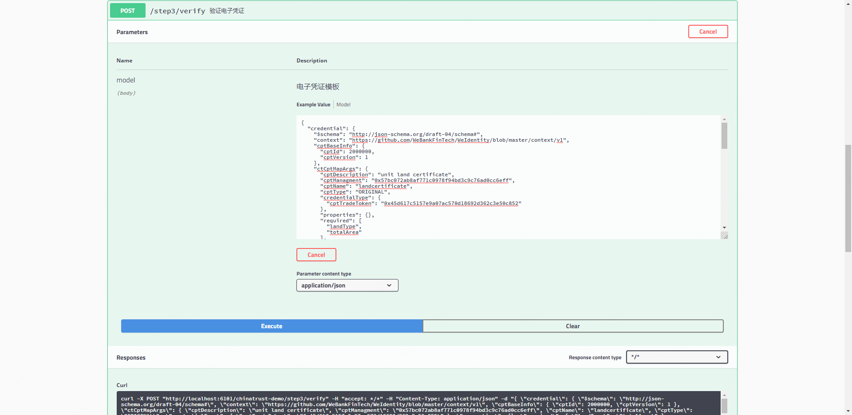Viewport: 852px width, 415px height.
Task: Click the text area scrollbar up arrow
Action: [724, 119]
